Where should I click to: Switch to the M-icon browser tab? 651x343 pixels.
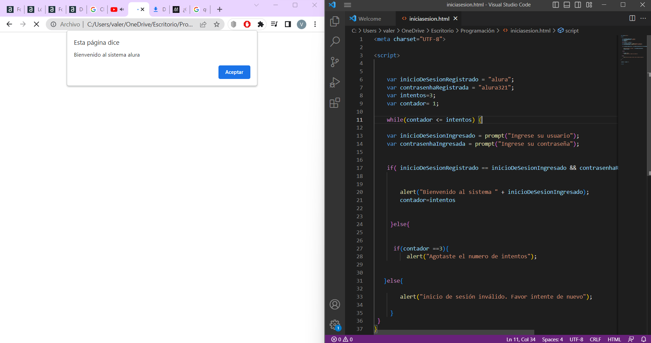click(x=180, y=9)
